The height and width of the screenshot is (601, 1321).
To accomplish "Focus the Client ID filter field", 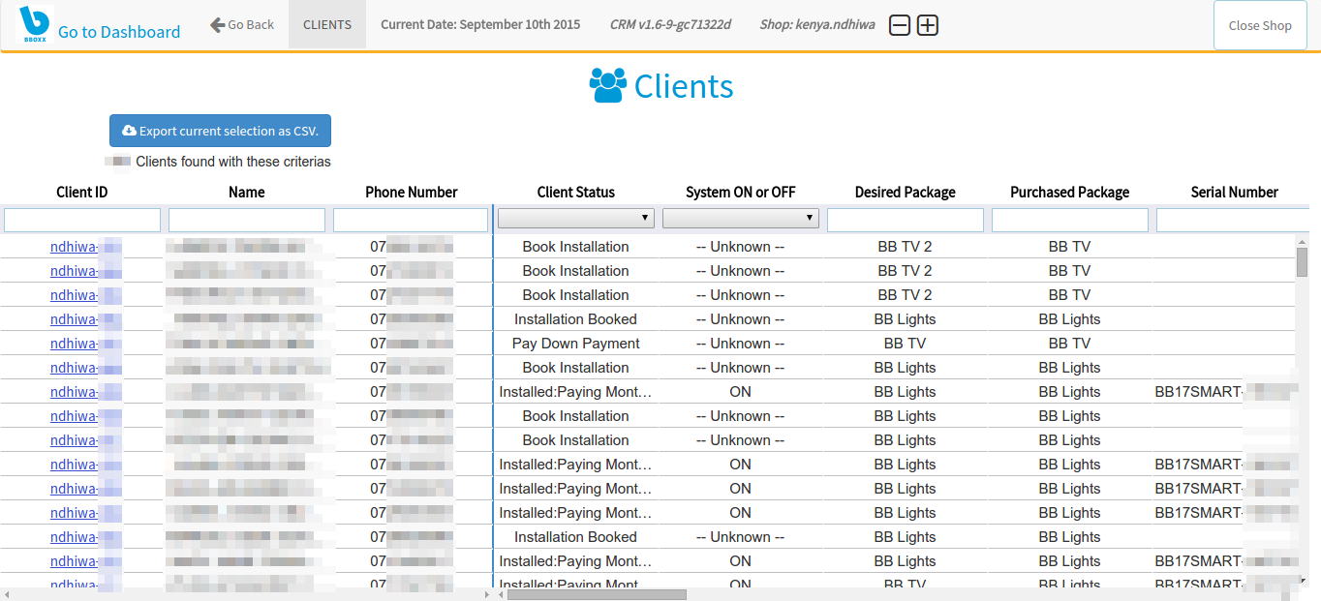I will 82,220.
